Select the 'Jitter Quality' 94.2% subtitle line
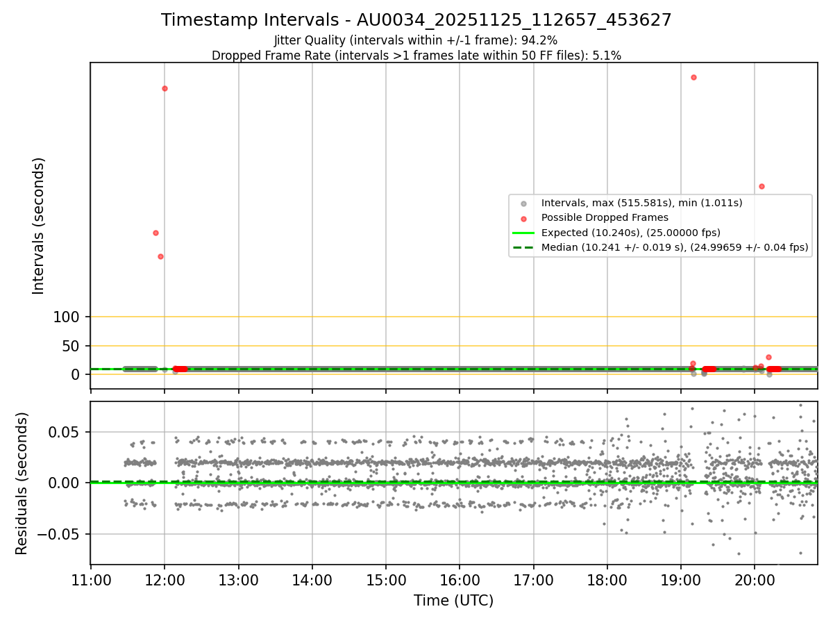 (416, 41)
